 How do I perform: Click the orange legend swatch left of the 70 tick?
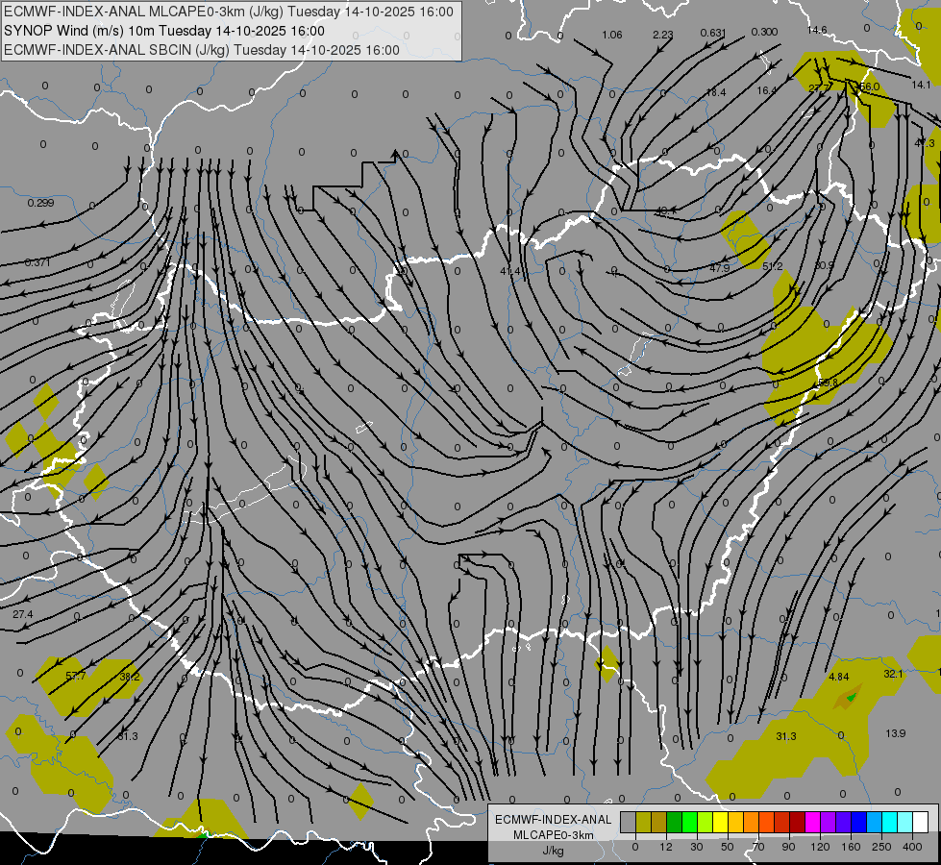[751, 823]
